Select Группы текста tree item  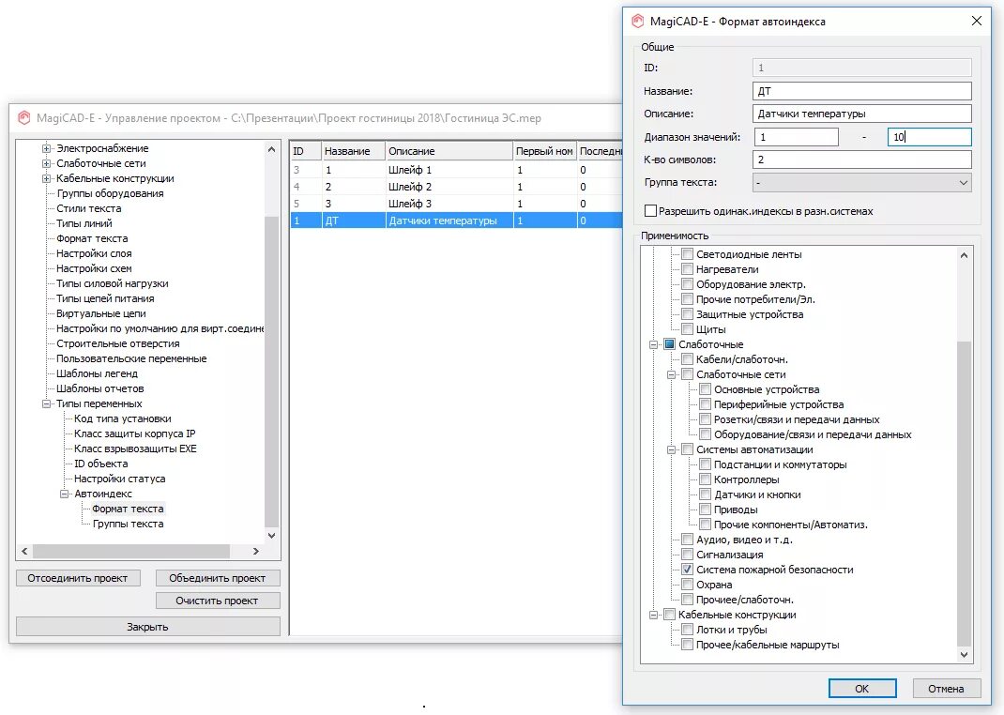pos(128,524)
